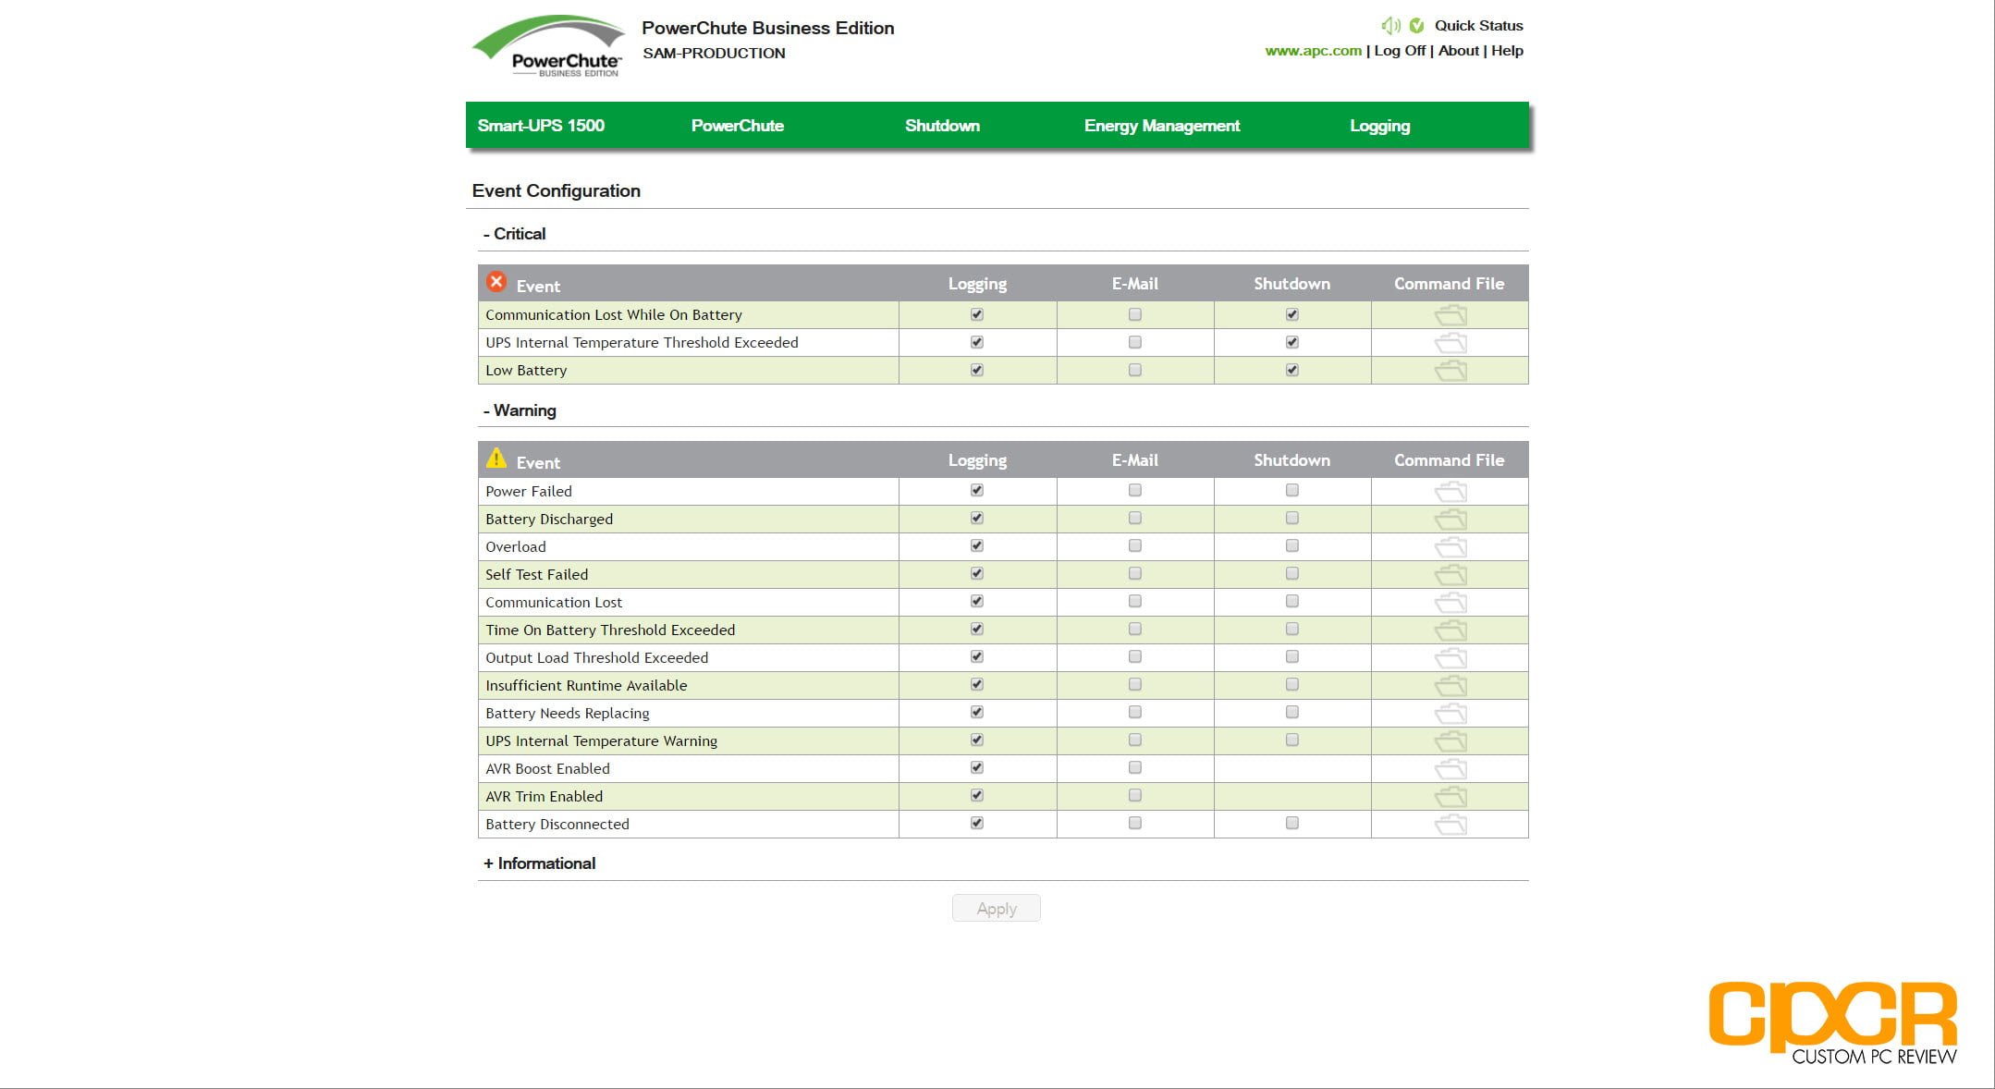Open command file folder for AVR Trim Enabled
This screenshot has height=1089, width=1995.
(1450, 797)
